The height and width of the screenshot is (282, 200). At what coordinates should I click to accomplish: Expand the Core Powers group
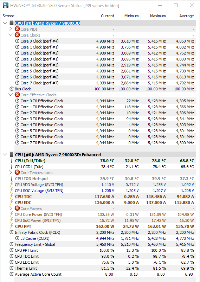[x=11, y=208]
